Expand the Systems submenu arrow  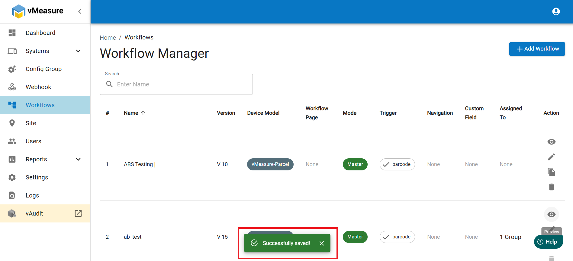(78, 51)
